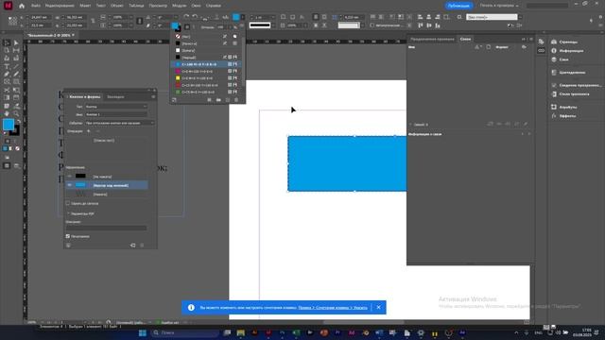Apply None using the toolbox apply-none button
The height and width of the screenshot is (340, 605).
point(17,148)
